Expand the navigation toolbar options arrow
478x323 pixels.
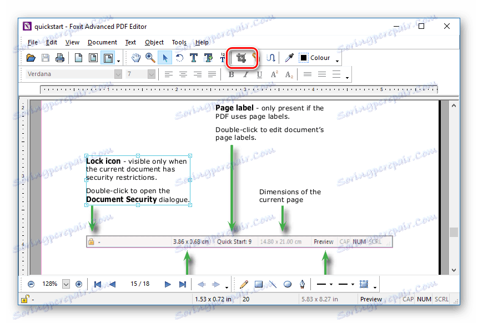tap(227, 287)
